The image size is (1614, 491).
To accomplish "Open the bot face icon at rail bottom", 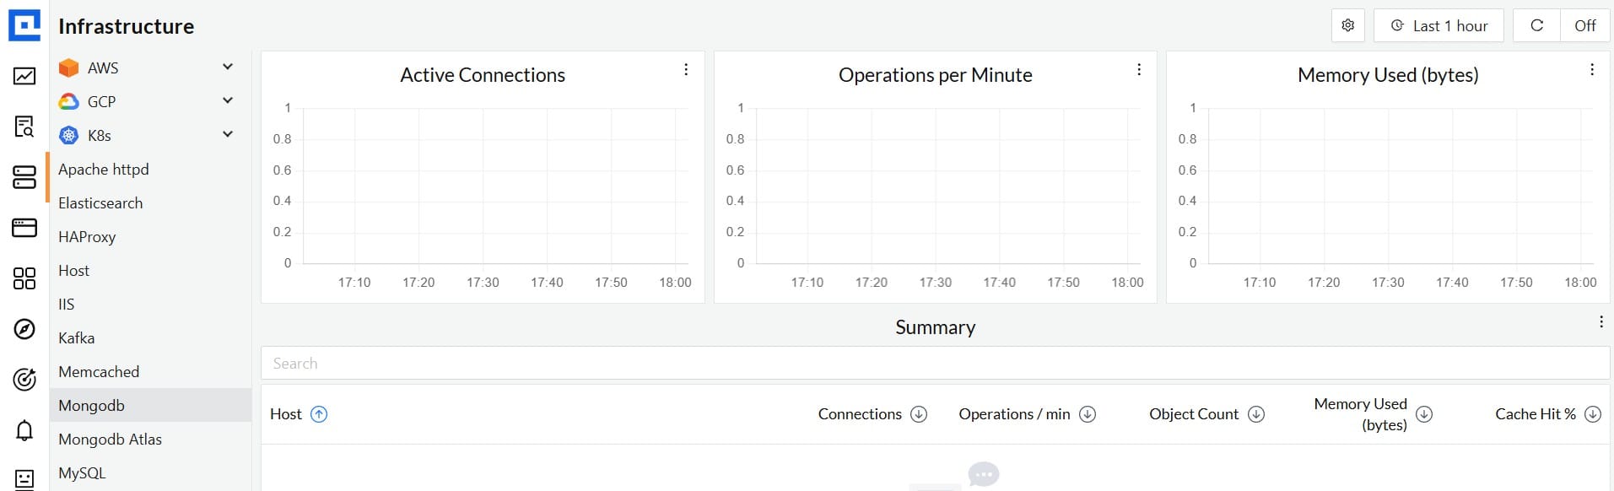I will click(x=24, y=479).
